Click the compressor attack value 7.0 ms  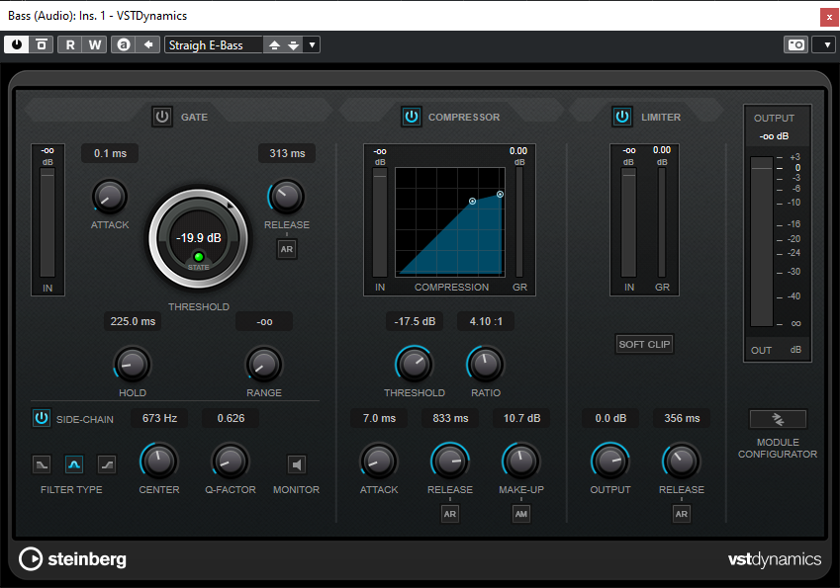379,418
